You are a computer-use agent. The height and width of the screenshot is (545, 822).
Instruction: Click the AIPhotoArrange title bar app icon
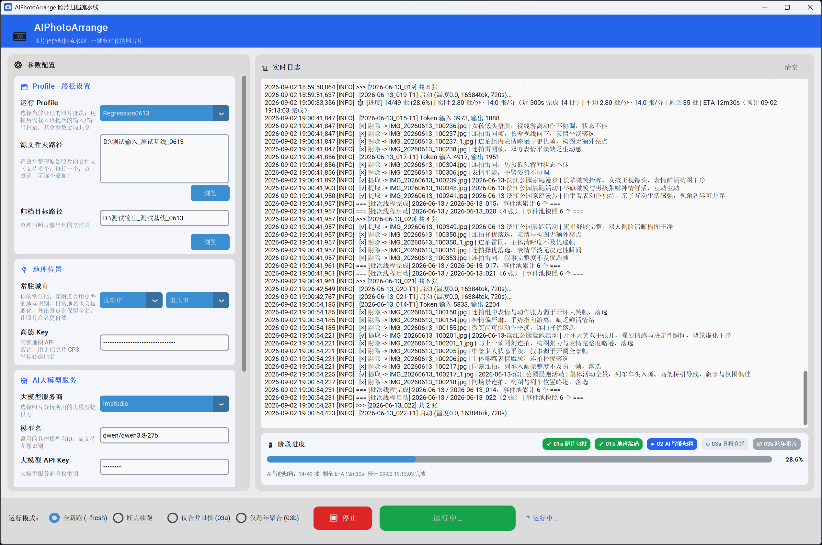[8, 7]
